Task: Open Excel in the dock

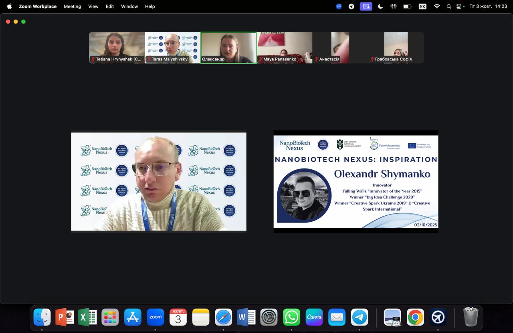Action: 87,317
